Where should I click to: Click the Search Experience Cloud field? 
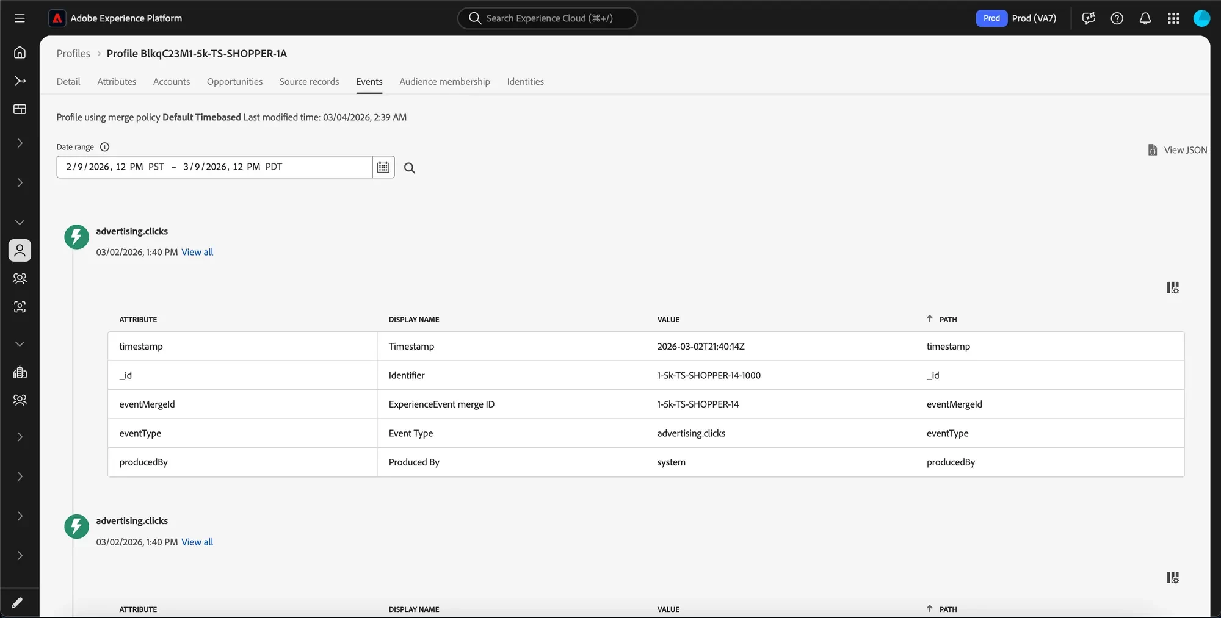[x=547, y=18]
